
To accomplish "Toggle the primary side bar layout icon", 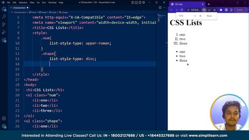I will pos(133,2).
